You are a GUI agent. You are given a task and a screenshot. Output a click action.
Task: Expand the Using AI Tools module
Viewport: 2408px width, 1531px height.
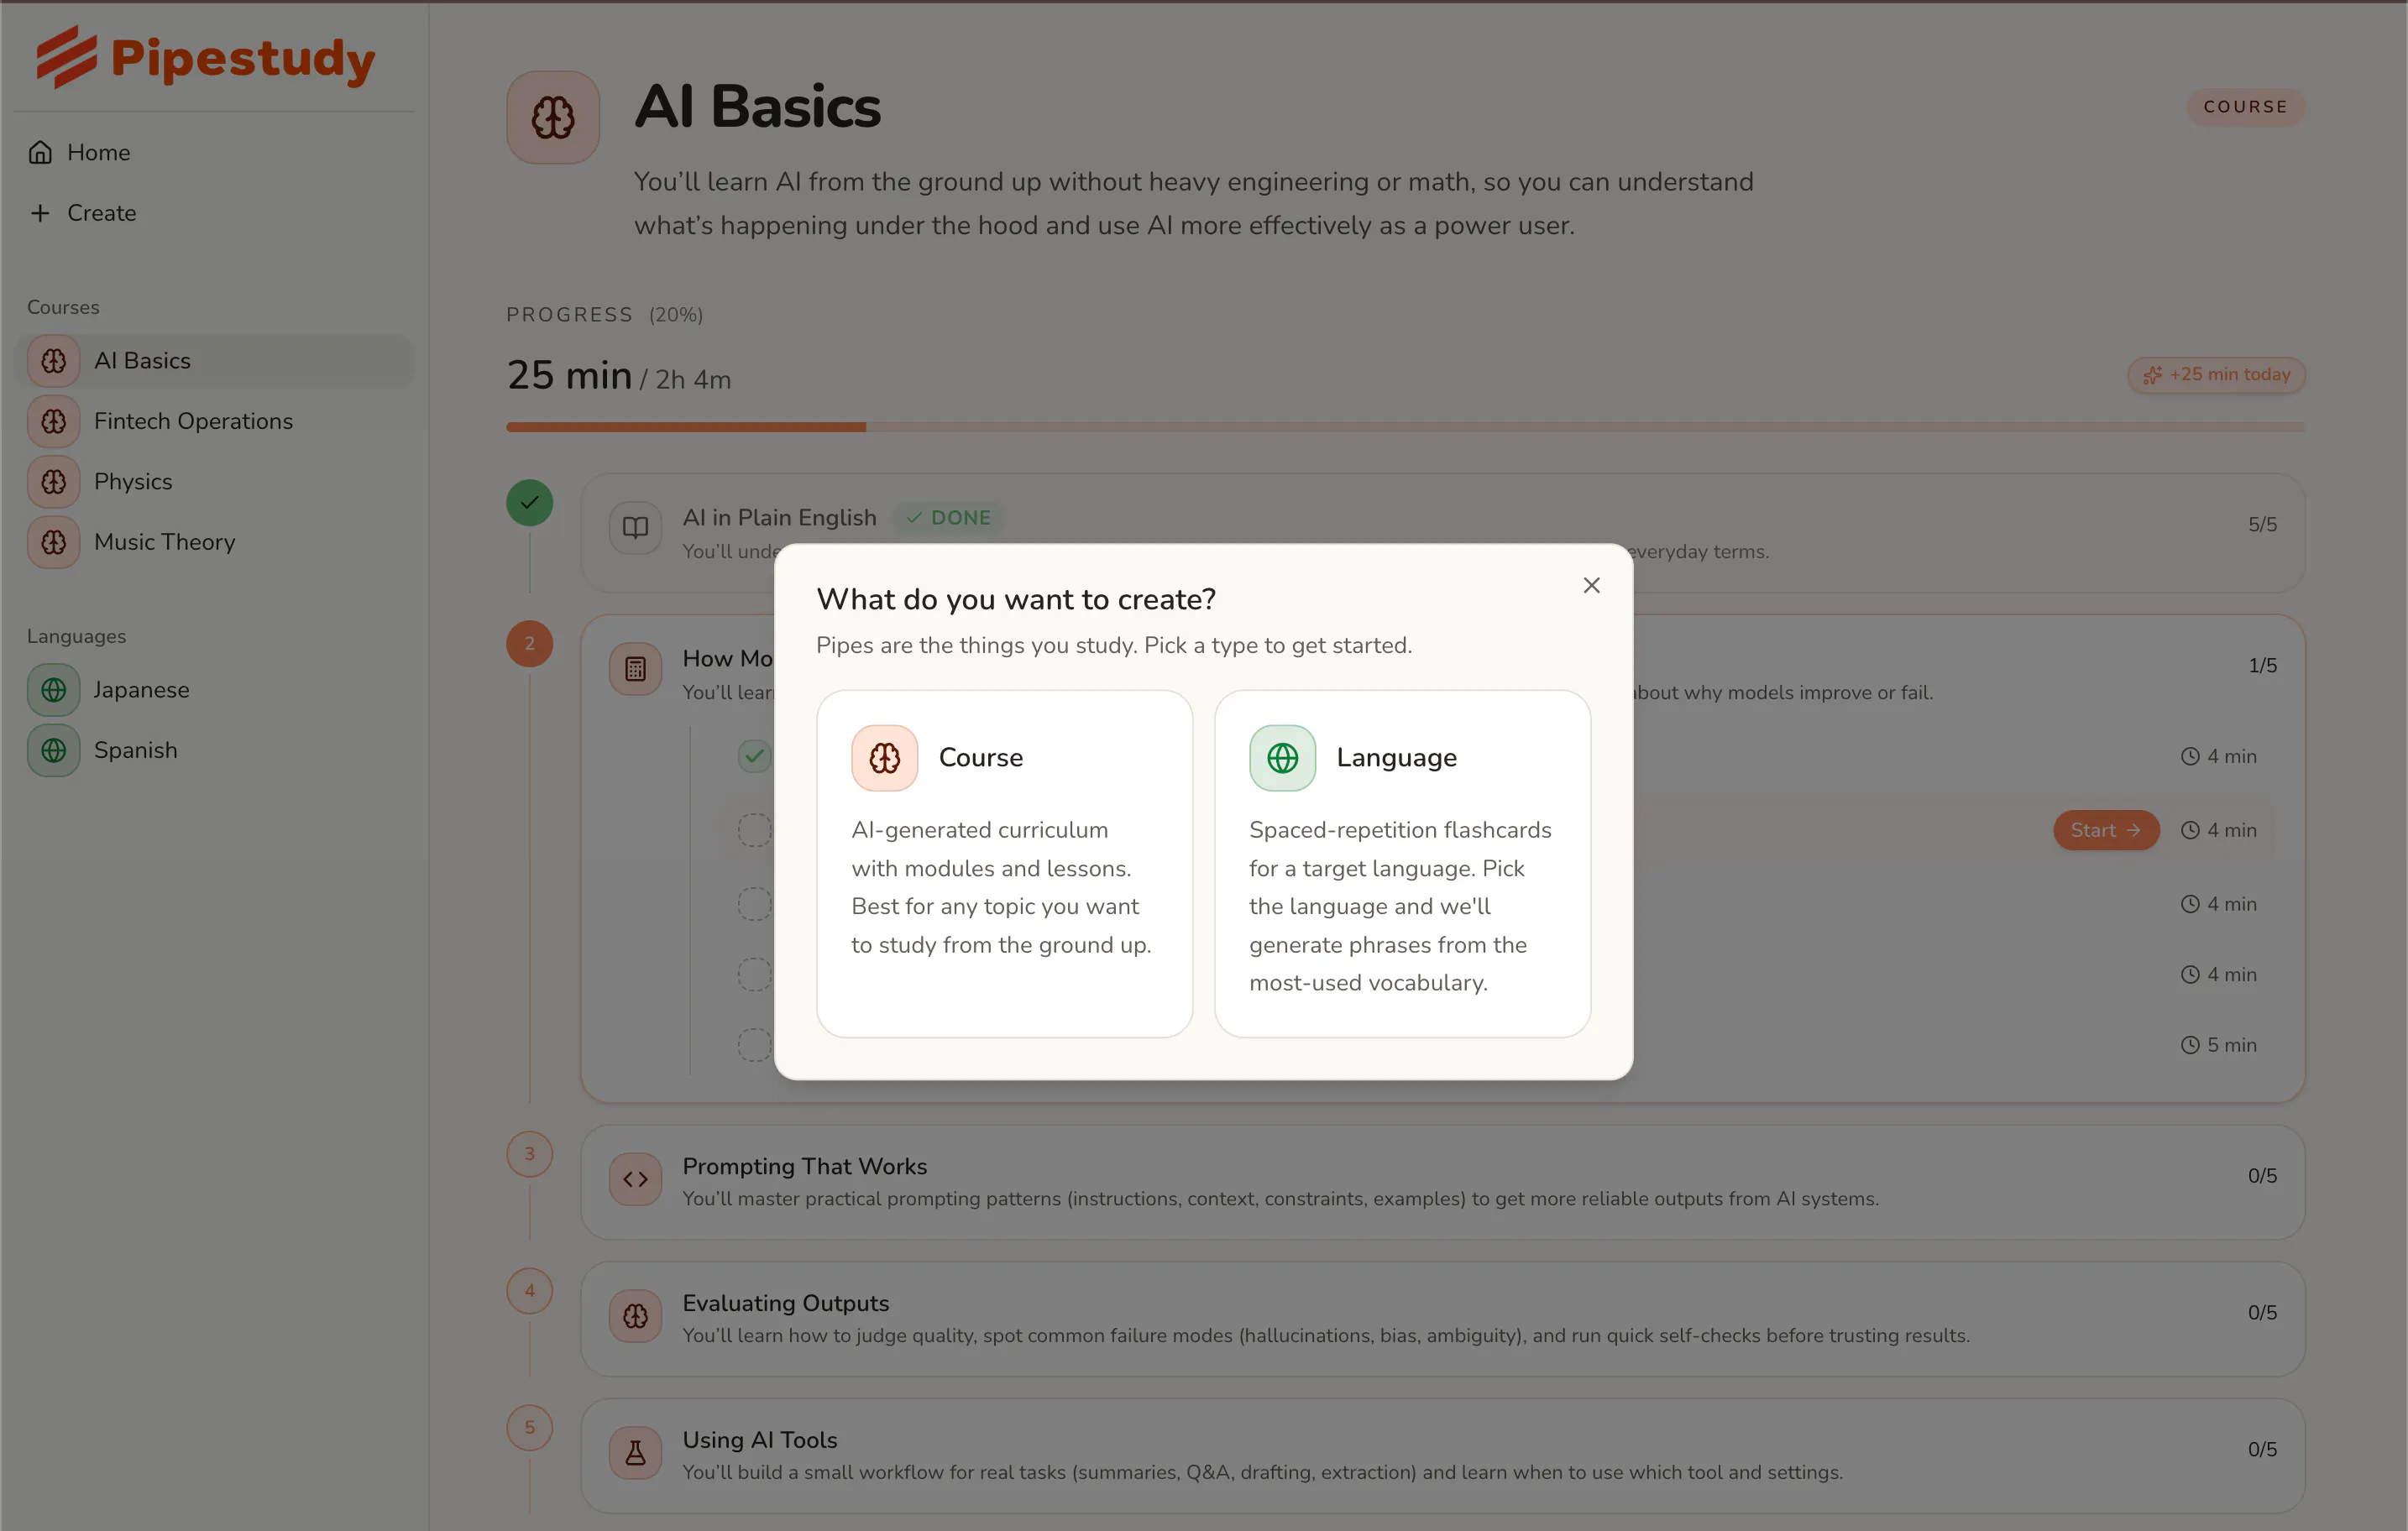tap(1442, 1455)
